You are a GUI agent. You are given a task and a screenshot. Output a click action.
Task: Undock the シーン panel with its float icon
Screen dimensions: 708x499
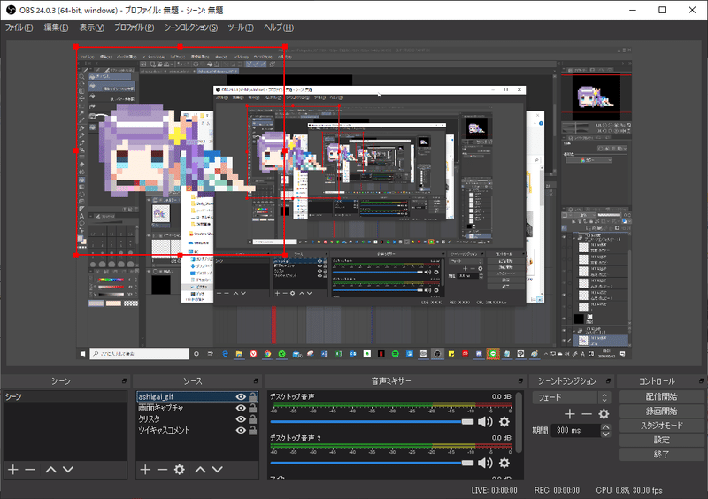coord(124,381)
